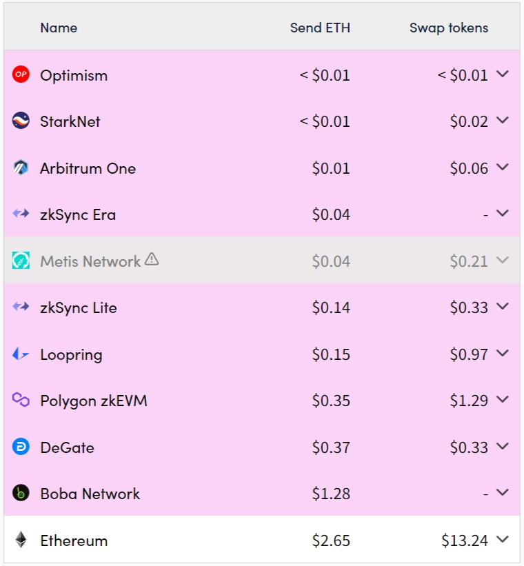
Task: Sort by the Send ETH column header
Action: [x=321, y=28]
